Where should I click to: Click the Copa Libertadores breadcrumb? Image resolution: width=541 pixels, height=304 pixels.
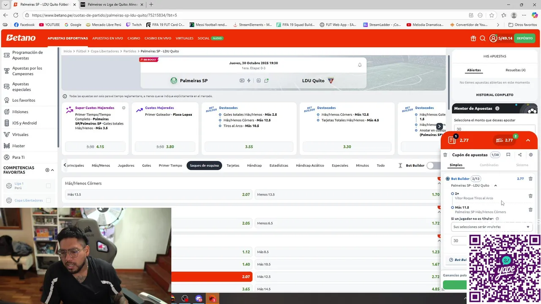point(105,51)
